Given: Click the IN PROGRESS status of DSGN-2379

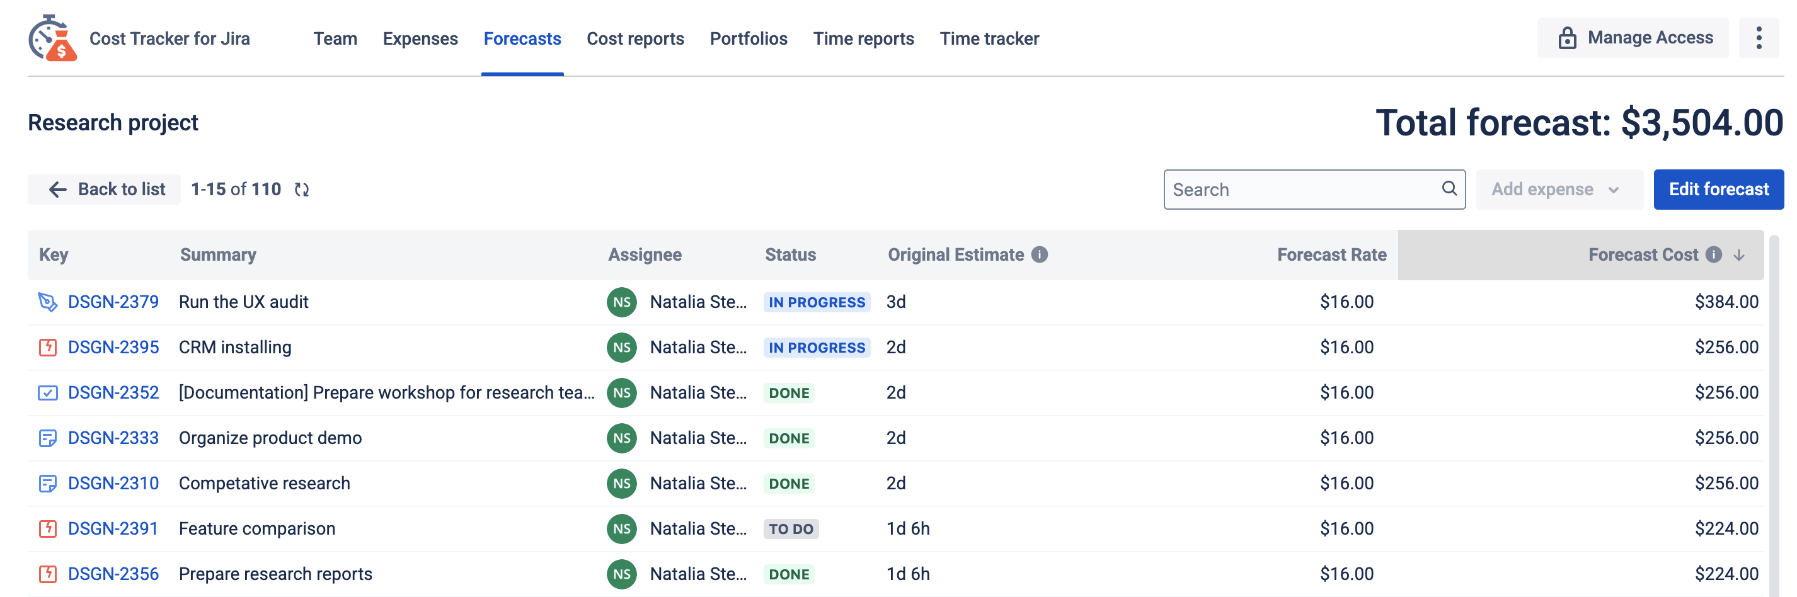Looking at the screenshot, I should tap(816, 302).
